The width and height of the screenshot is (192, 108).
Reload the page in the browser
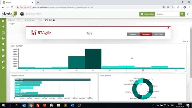[x=12, y=7]
